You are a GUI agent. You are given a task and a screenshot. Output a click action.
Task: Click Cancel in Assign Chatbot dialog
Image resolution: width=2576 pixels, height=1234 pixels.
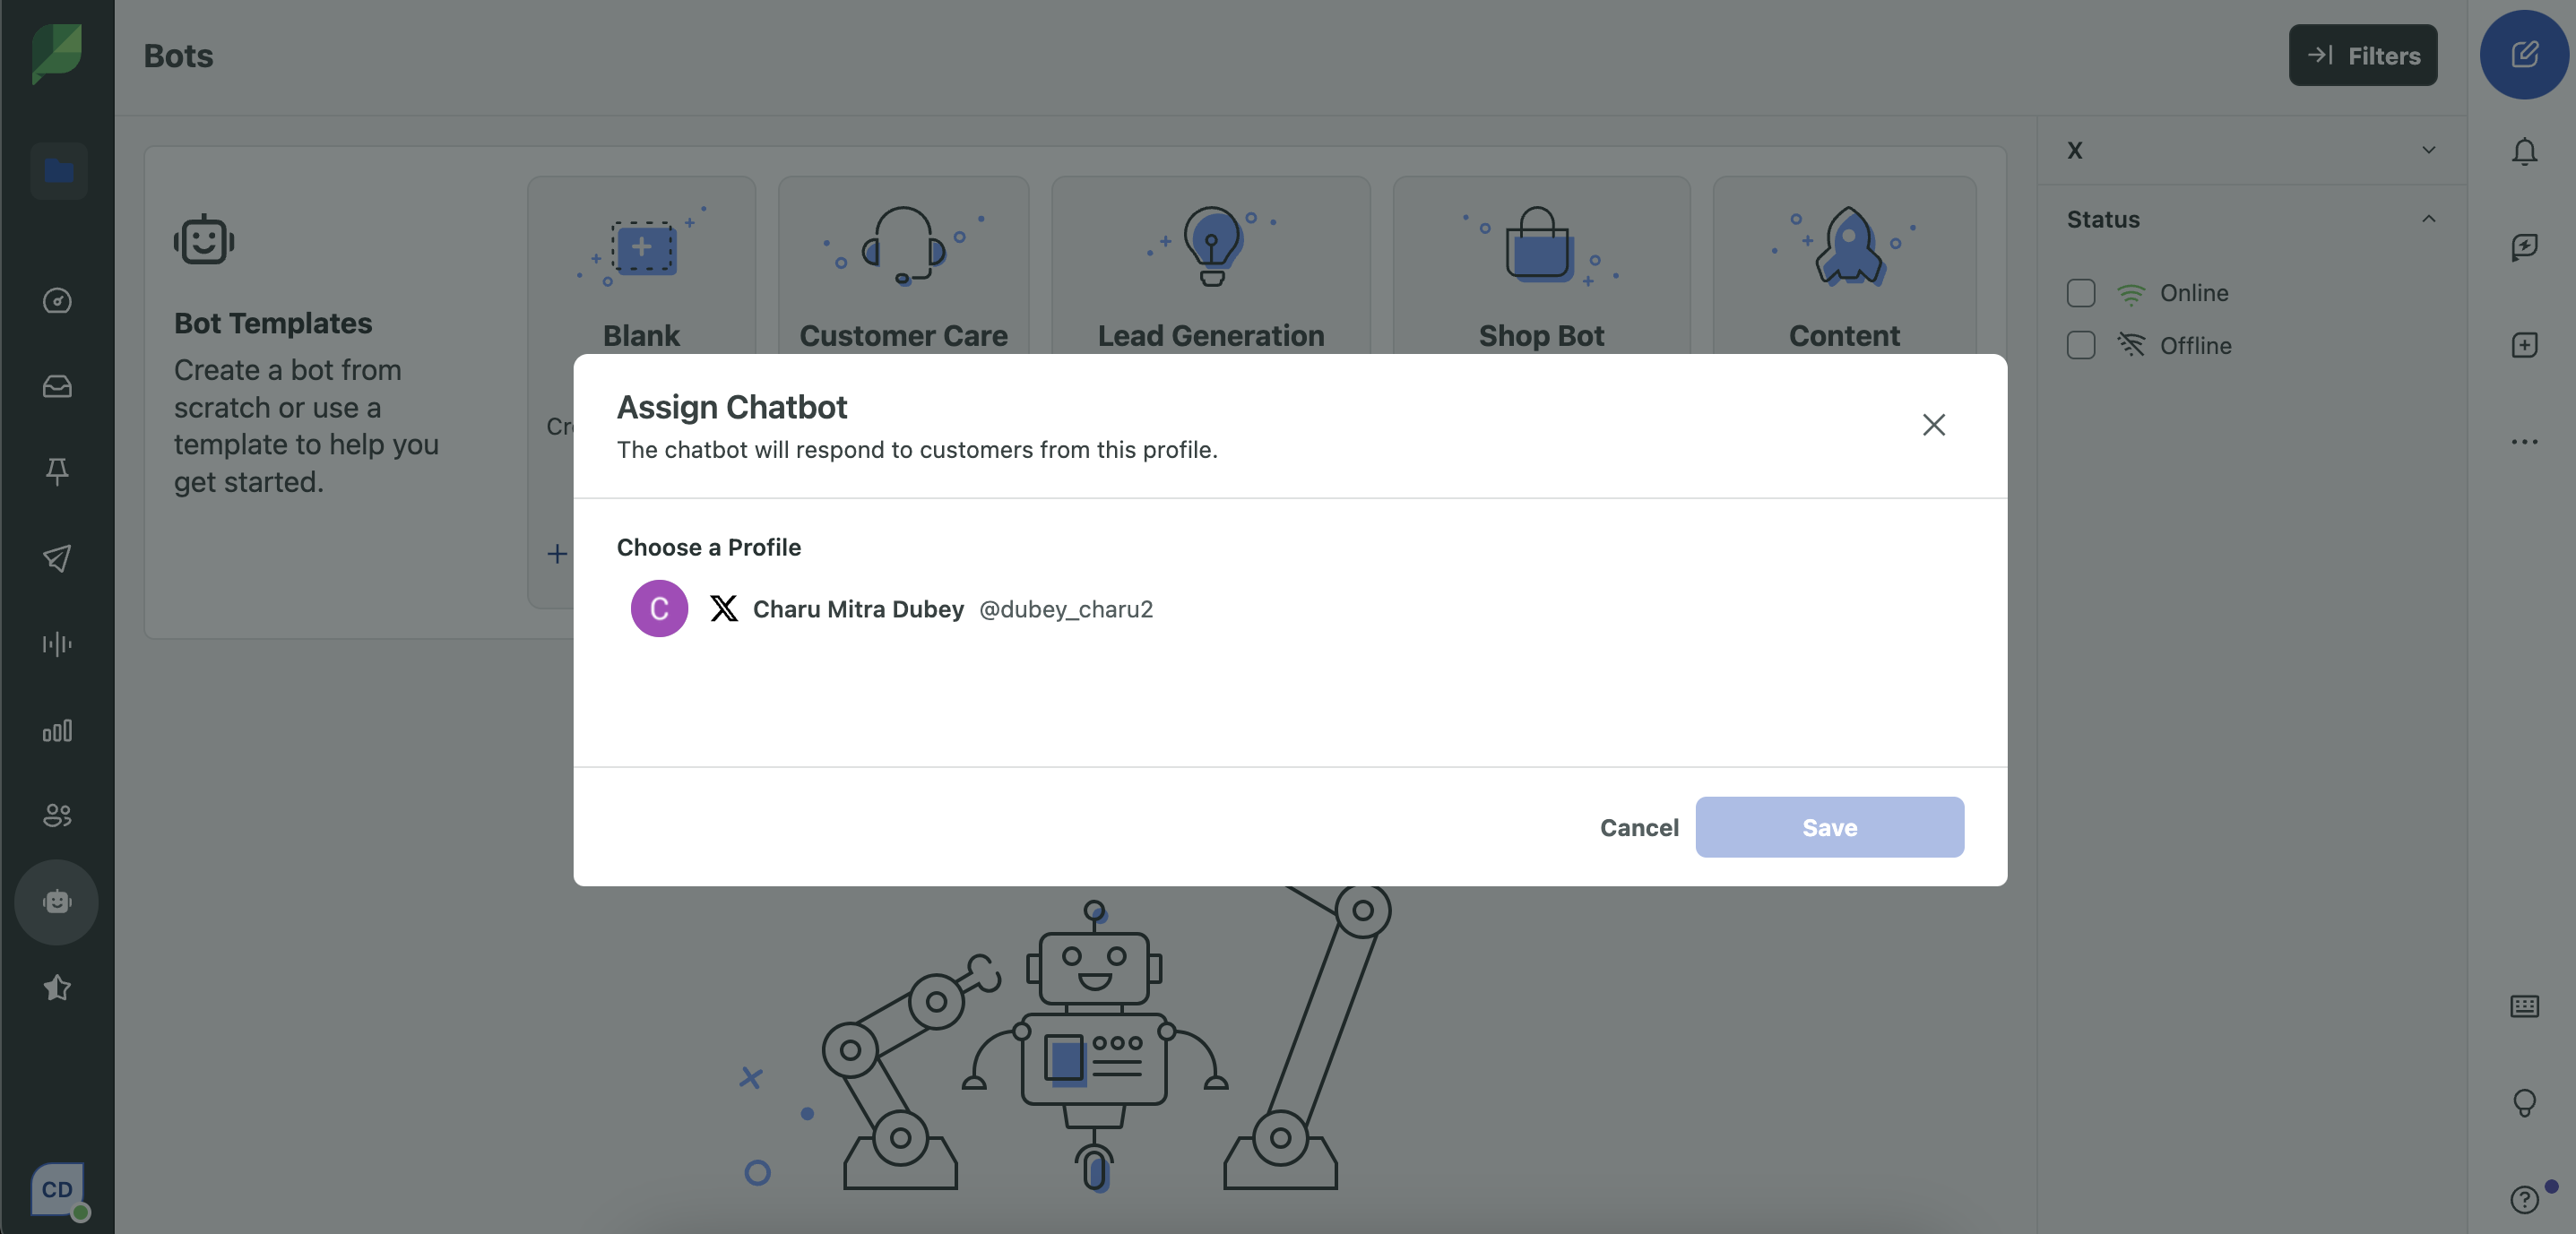click(x=1639, y=827)
